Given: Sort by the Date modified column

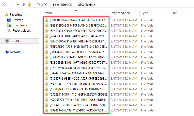Looking at the screenshot, I should [124, 13].
